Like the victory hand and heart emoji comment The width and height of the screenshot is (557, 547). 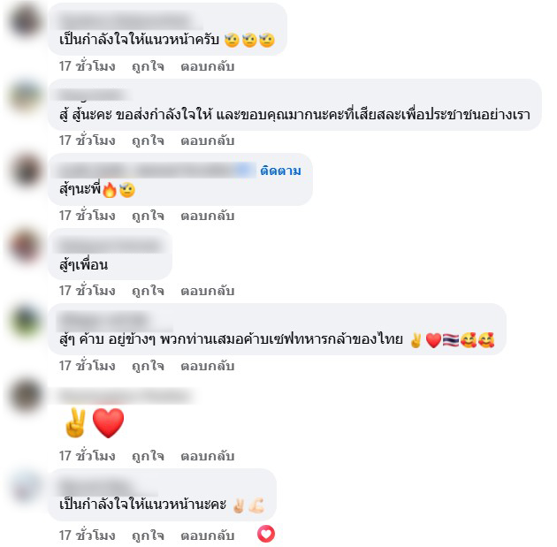(x=148, y=456)
